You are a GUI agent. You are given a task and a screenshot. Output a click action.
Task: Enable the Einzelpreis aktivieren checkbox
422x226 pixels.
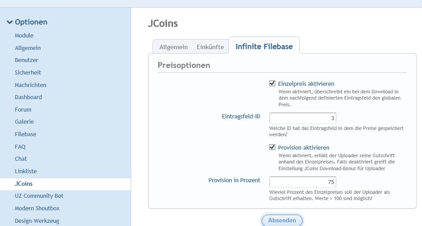272,84
